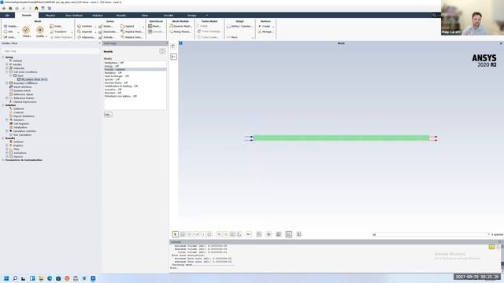Click Refine / Coarsen in Adapt group
Screen dimensions: 504x283
click(x=239, y=26)
